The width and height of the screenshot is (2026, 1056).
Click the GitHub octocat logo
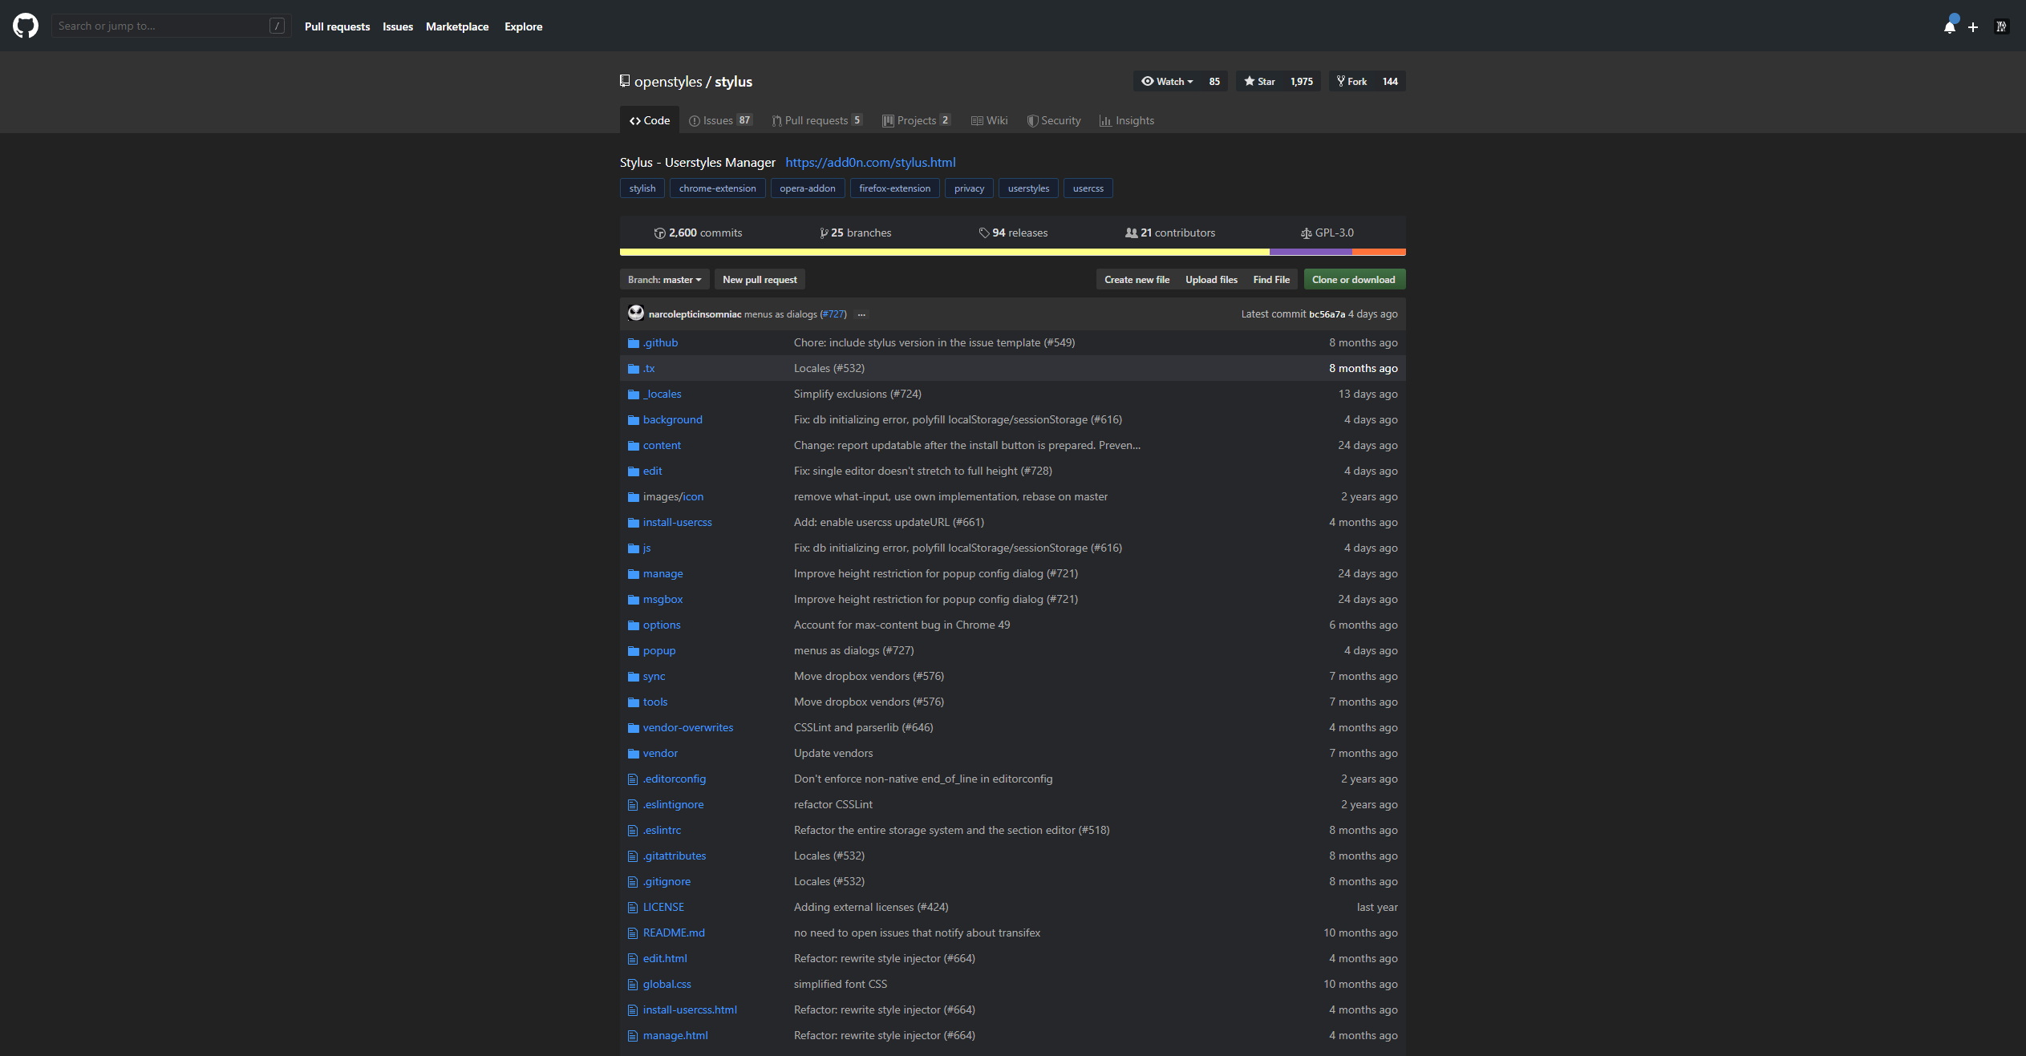(25, 26)
